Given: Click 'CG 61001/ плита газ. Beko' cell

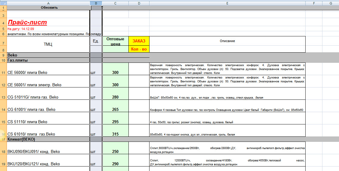Looking at the screenshot, I should (48, 106).
